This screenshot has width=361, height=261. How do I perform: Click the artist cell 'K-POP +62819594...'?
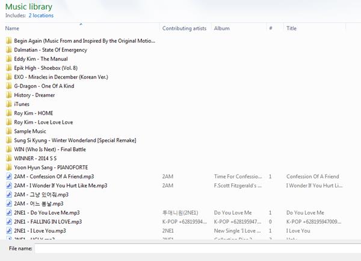(x=185, y=222)
